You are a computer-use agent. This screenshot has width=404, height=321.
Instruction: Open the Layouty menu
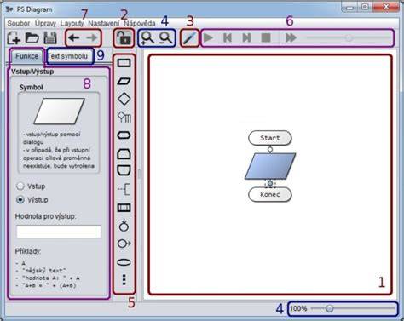pos(72,23)
